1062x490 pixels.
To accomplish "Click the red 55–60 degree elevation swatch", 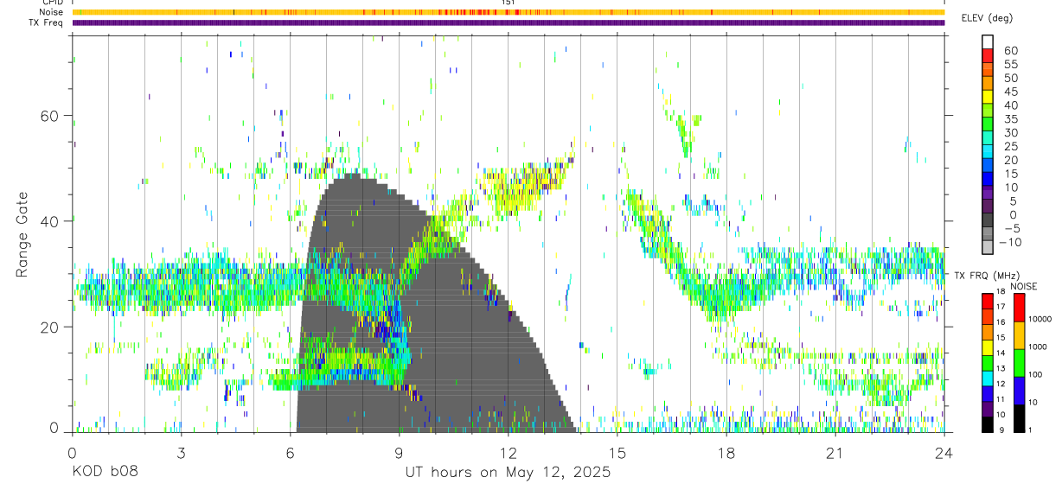I will 988,56.
